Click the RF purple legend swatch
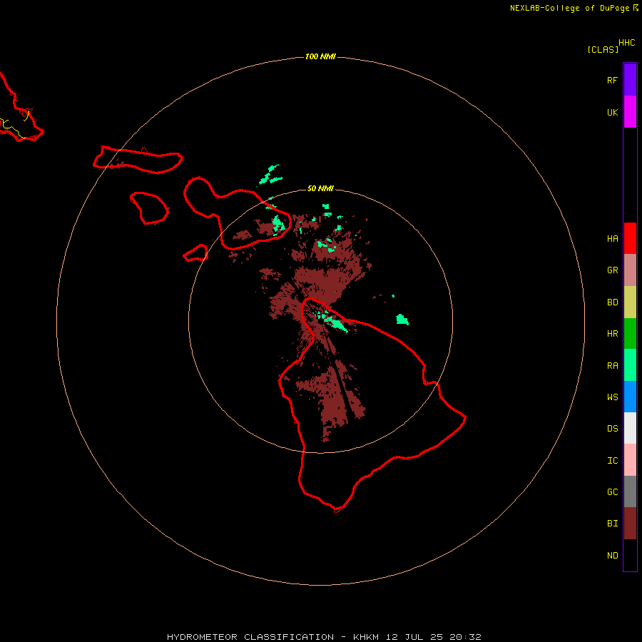This screenshot has height=642, width=642. (x=630, y=80)
